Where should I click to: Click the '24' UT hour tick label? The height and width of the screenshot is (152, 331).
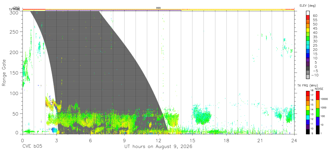coord(294,140)
